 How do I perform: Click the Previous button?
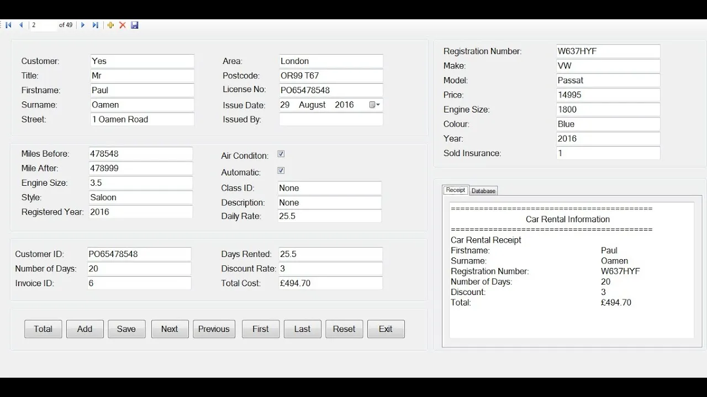click(x=214, y=329)
